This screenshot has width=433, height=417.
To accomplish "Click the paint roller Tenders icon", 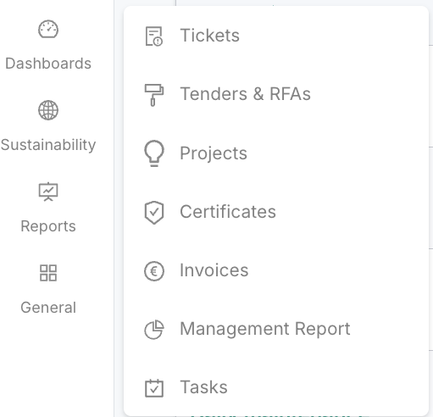I will pyautogui.click(x=154, y=95).
